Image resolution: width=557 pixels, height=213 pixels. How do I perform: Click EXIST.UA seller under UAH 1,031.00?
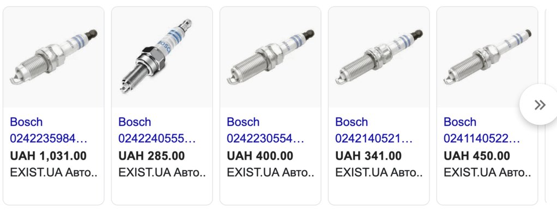tap(53, 173)
